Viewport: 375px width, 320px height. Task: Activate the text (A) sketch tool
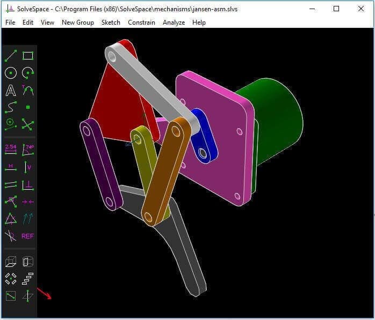(11, 90)
